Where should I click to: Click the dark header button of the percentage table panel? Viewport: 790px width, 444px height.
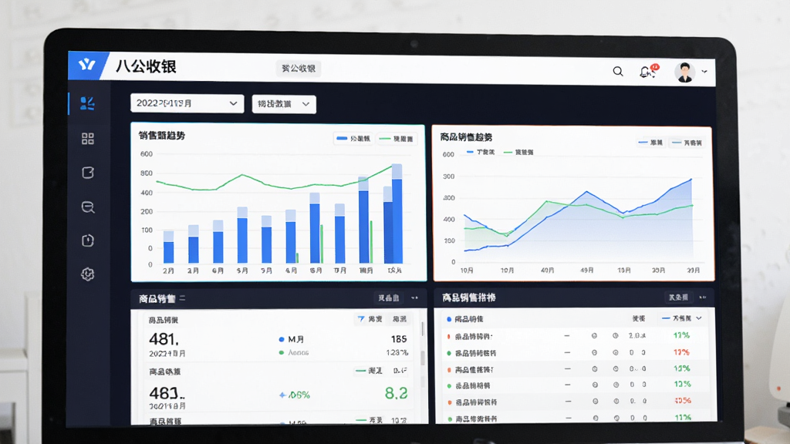coord(678,298)
